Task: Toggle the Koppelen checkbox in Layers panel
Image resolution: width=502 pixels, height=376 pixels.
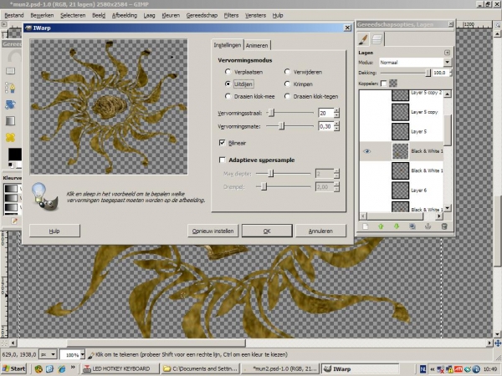Action: (x=383, y=84)
